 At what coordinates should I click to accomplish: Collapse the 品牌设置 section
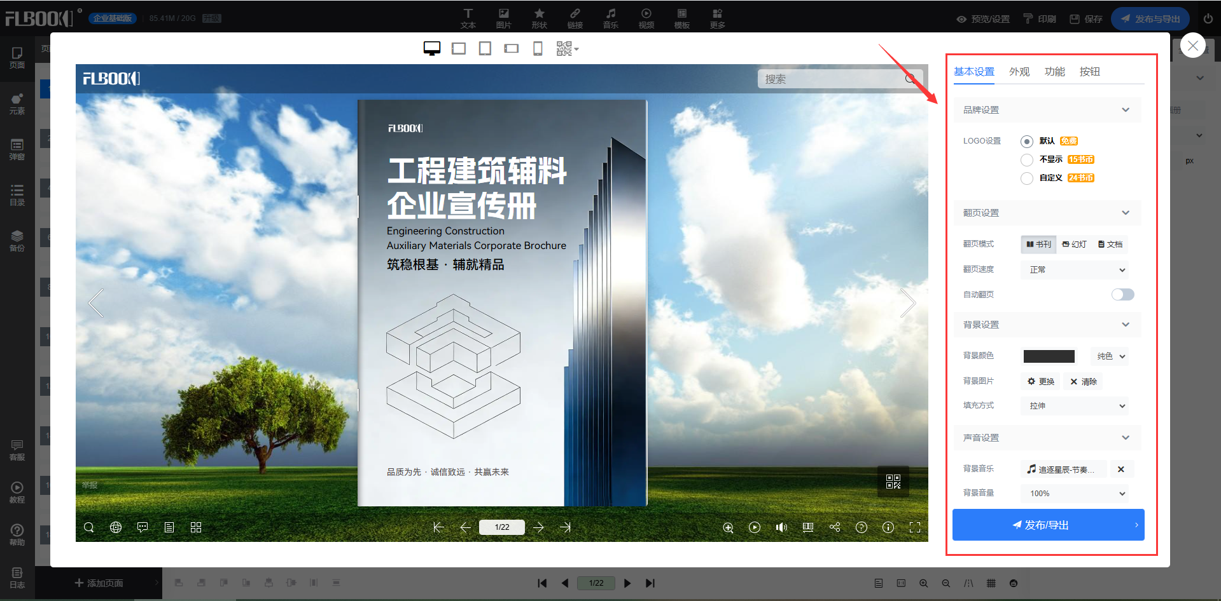pyautogui.click(x=1125, y=110)
